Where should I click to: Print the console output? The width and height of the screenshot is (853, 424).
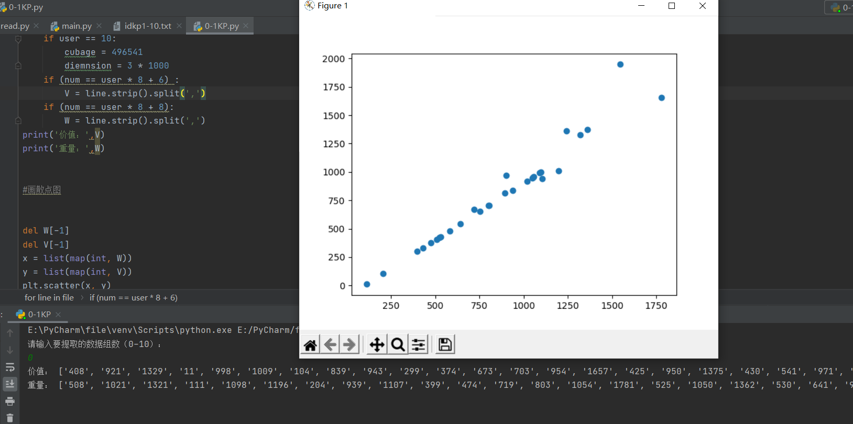pyautogui.click(x=10, y=401)
